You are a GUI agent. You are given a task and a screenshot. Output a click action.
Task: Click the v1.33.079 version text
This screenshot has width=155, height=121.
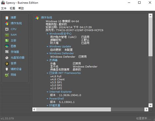[x=7, y=118]
